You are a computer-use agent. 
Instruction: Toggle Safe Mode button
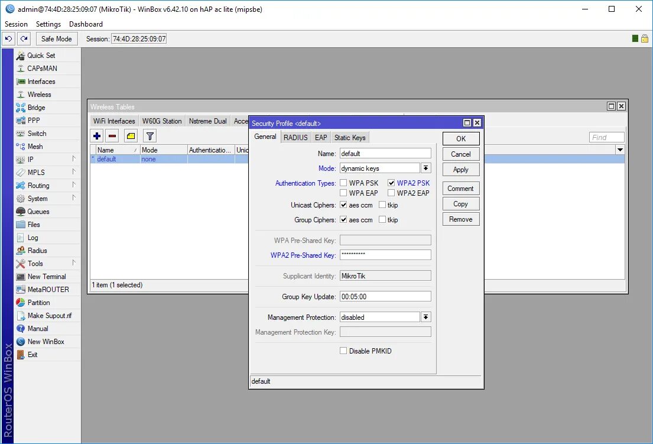57,39
